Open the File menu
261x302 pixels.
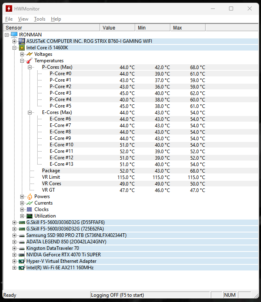coord(9,19)
